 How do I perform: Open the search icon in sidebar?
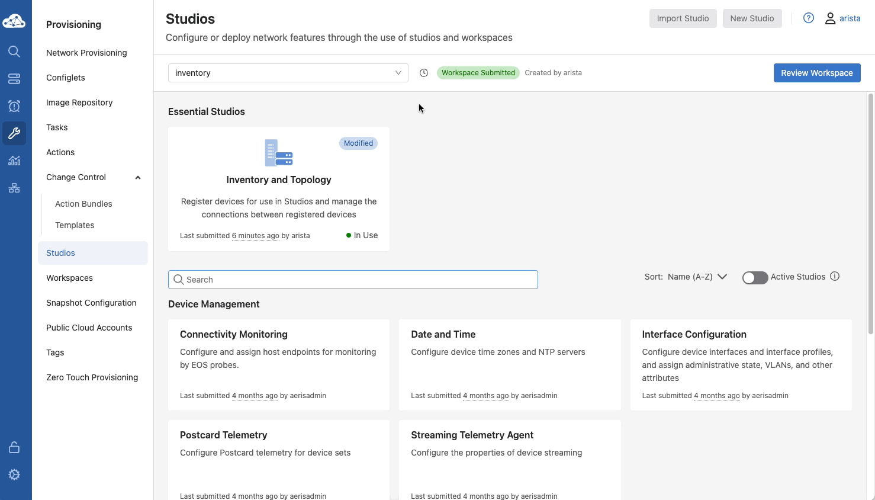(14, 52)
